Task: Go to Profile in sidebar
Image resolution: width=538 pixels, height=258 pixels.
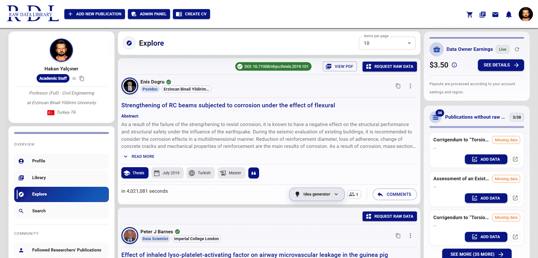Action: [x=62, y=161]
